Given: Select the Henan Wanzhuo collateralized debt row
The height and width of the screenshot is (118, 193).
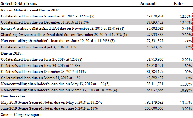Looking at the screenshot, I should coord(96,29).
